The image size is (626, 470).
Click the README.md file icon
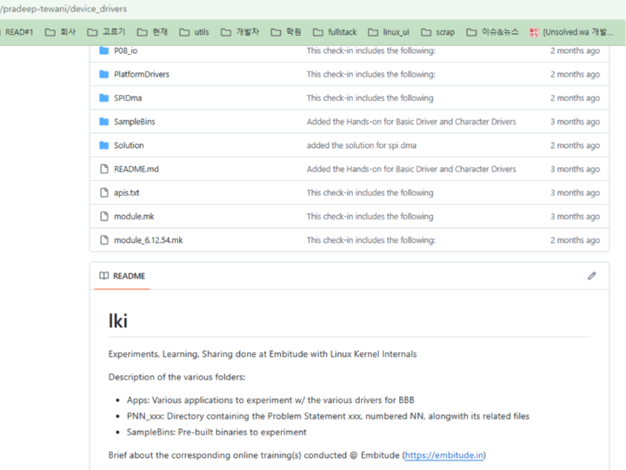click(104, 169)
